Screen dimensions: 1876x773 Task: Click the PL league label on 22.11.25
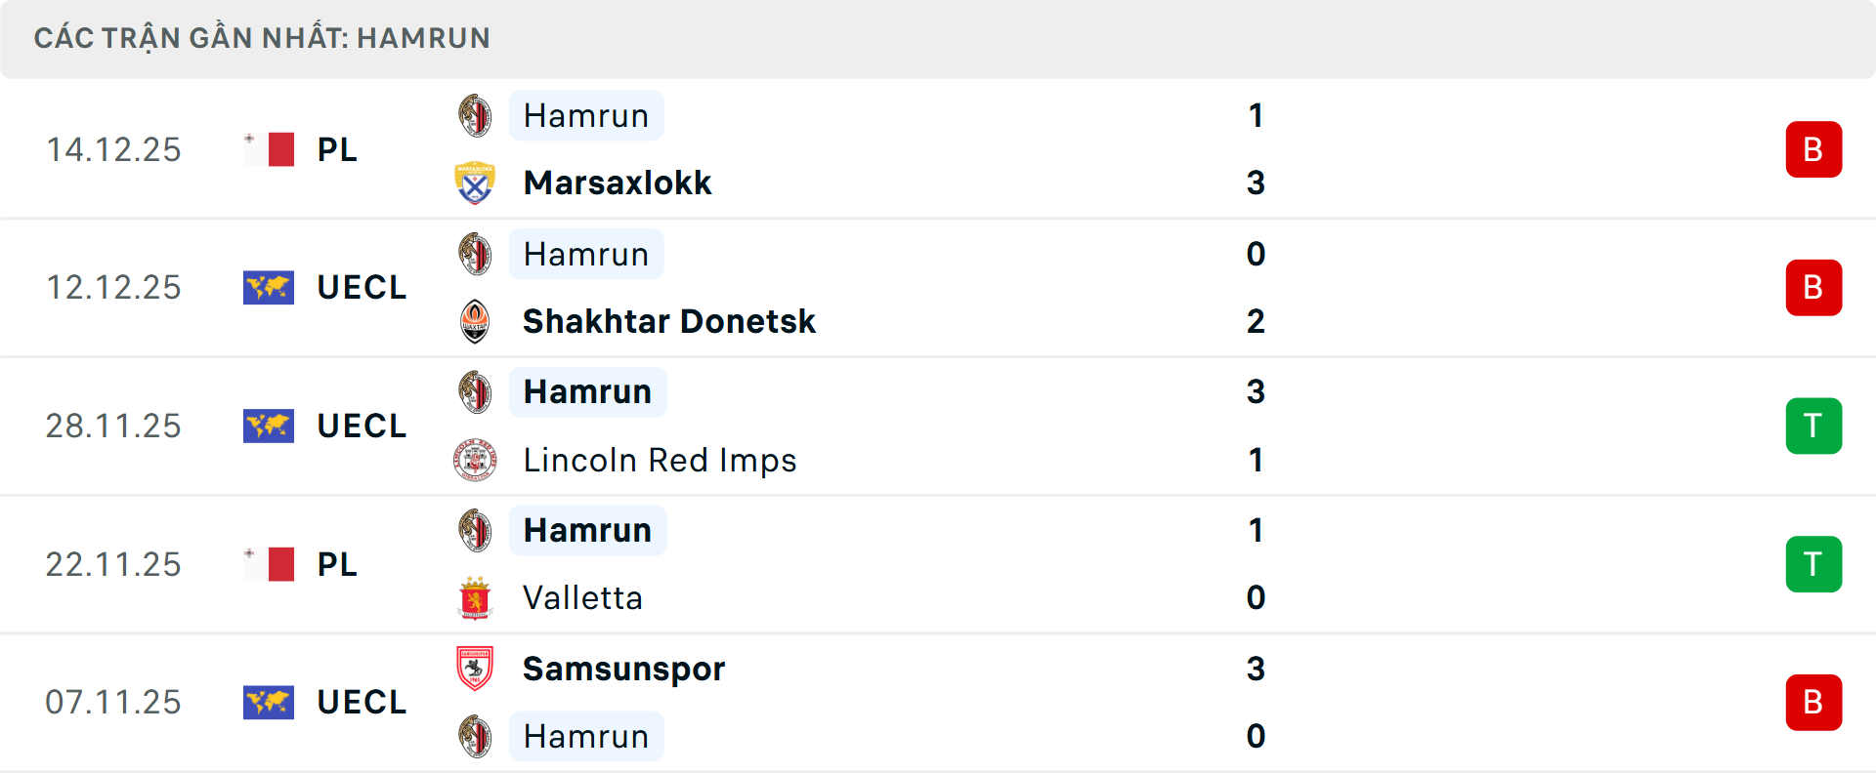pyautogui.click(x=337, y=564)
